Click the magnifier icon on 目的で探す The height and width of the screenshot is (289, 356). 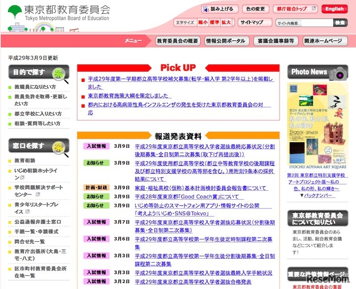[61, 75]
